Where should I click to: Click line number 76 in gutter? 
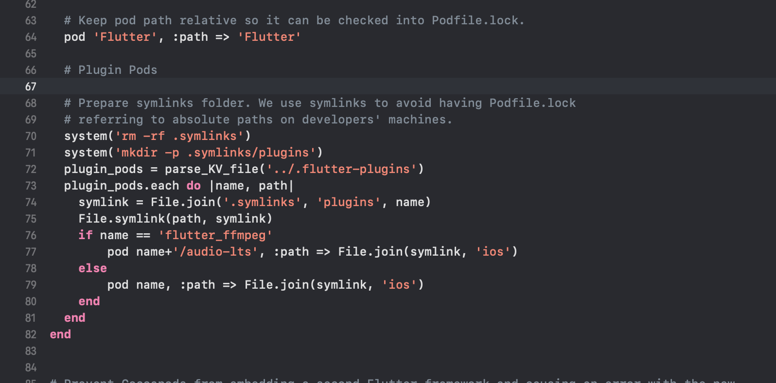click(31, 235)
